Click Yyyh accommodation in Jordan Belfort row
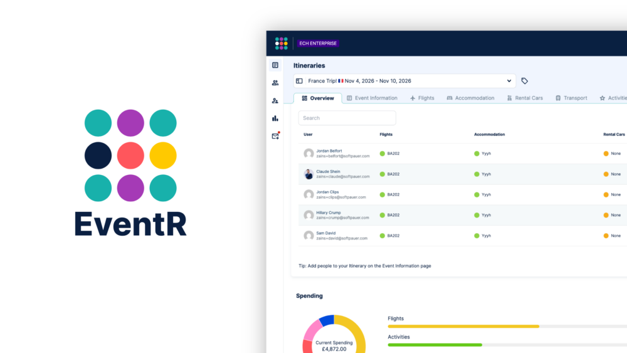The image size is (627, 353). point(483,154)
